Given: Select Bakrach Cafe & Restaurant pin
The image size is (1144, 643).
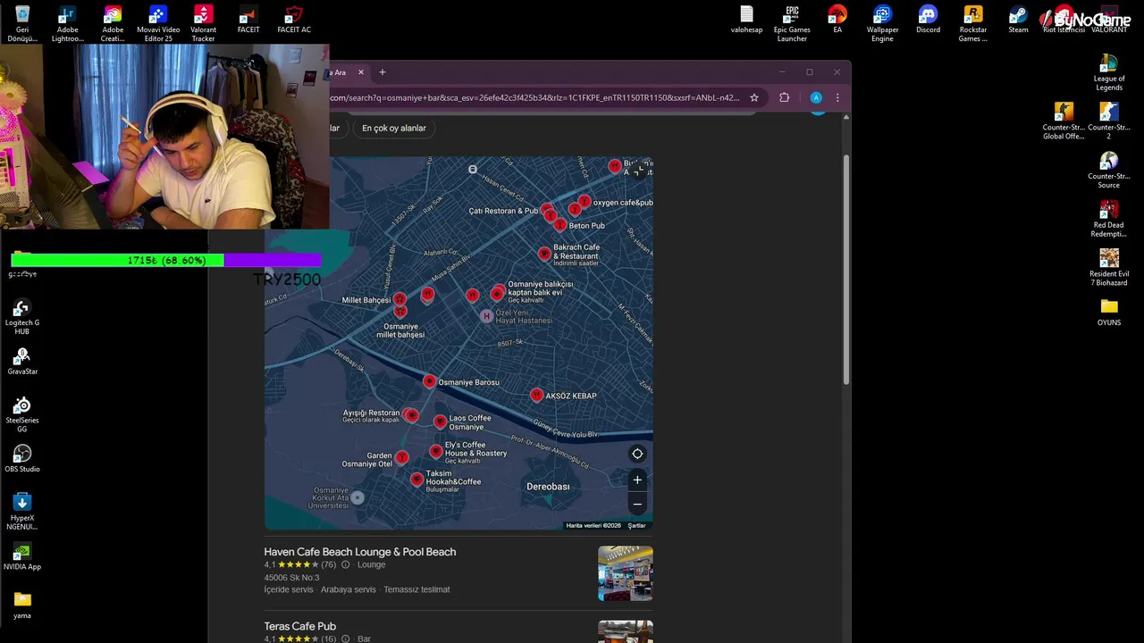Looking at the screenshot, I should (x=544, y=254).
